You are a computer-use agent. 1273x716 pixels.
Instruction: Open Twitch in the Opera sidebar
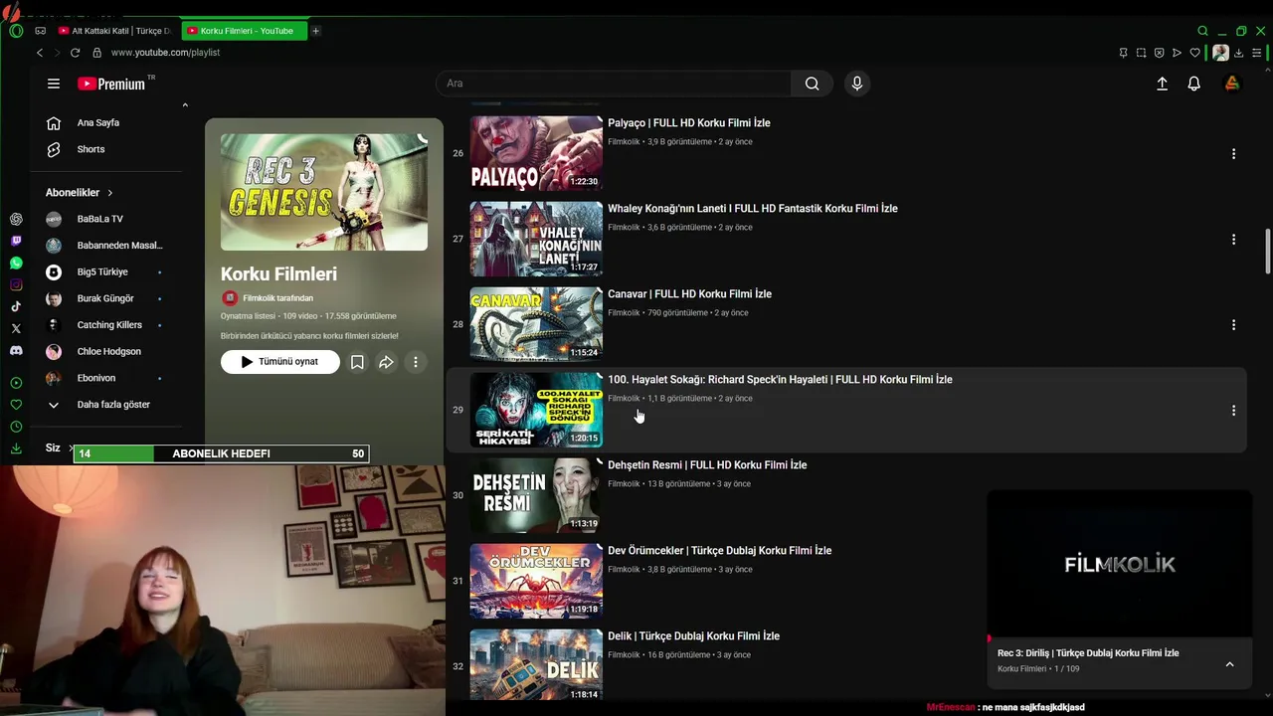pos(16,241)
